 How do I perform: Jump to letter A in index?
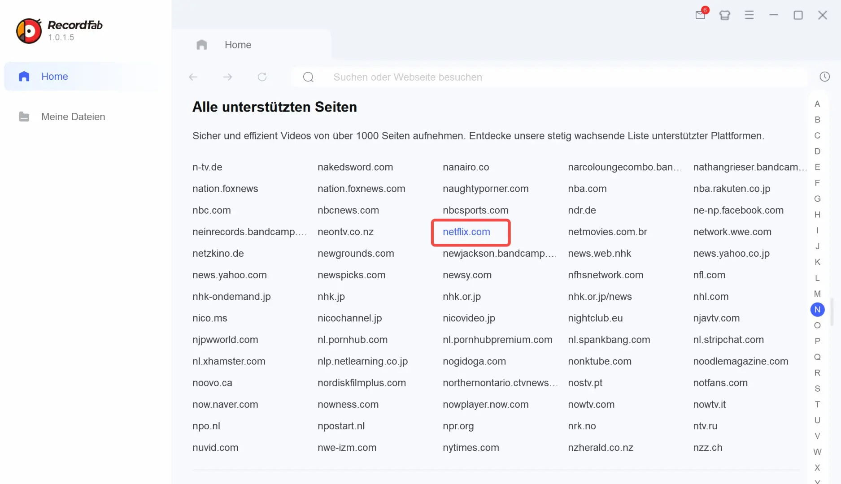point(817,104)
